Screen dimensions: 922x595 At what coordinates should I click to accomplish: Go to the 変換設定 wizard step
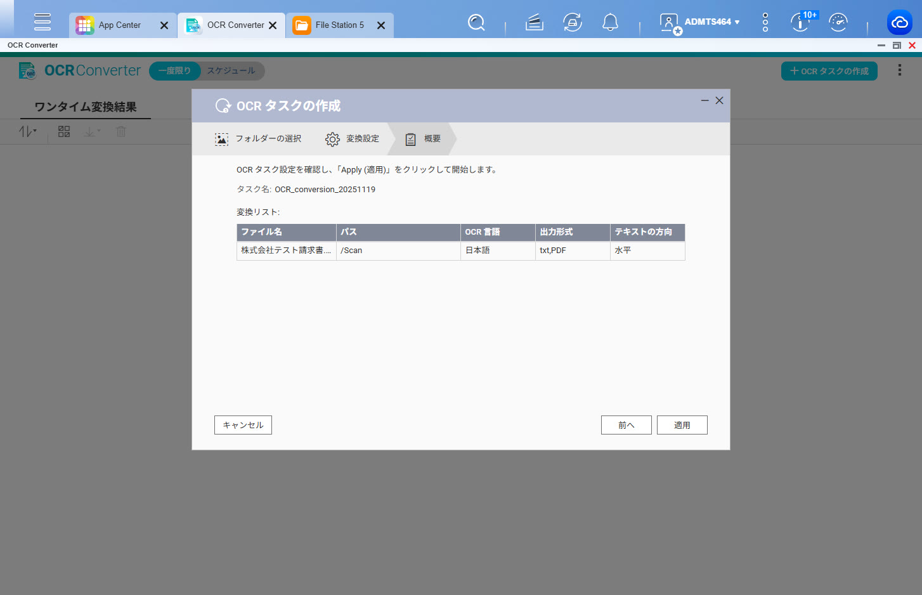(353, 139)
